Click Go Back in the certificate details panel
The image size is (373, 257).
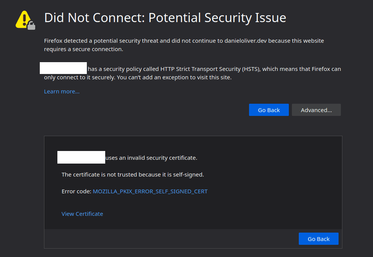point(319,239)
